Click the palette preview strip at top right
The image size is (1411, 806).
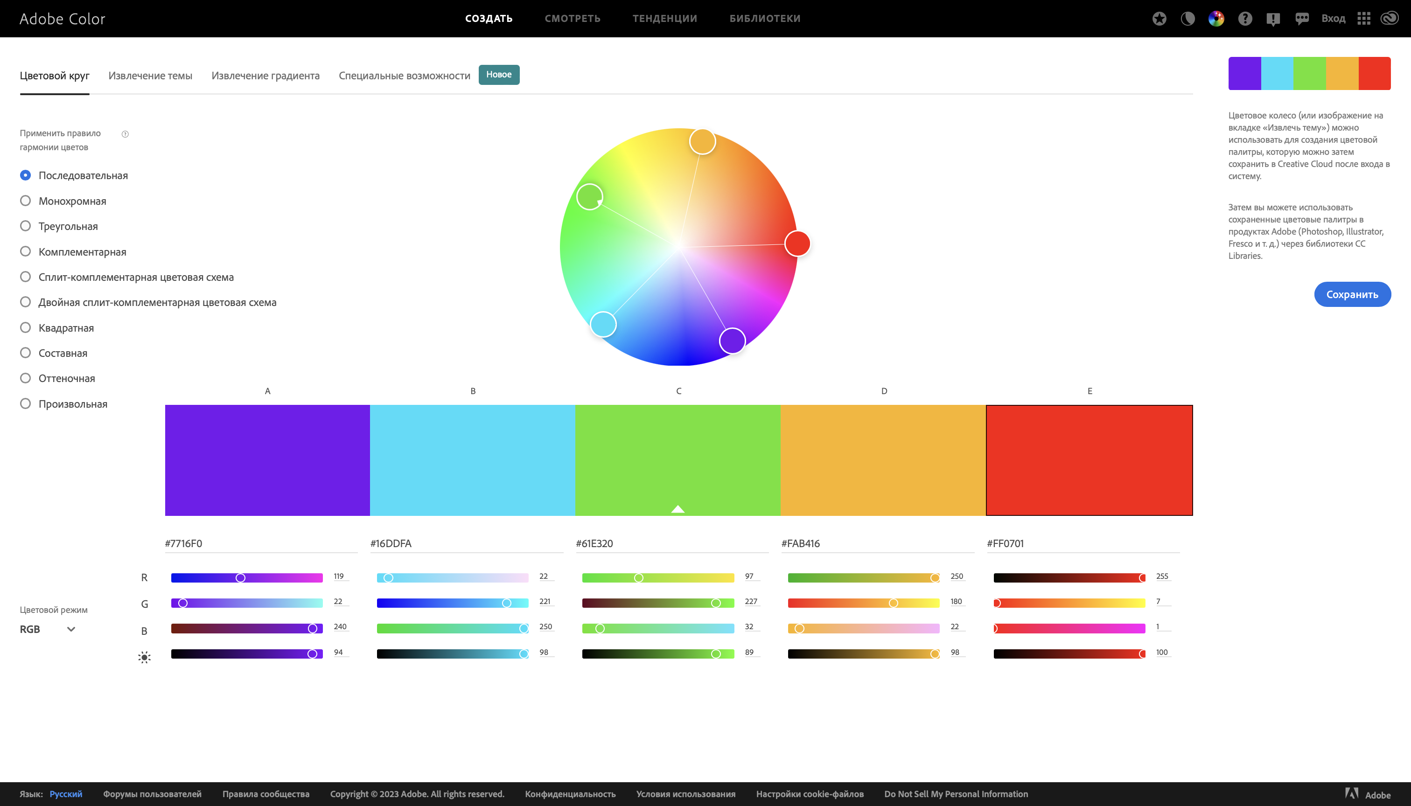1310,73
